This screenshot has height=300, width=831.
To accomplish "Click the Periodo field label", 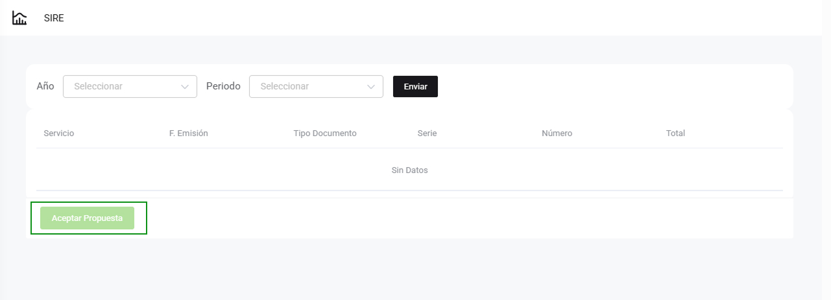I will pyautogui.click(x=223, y=86).
